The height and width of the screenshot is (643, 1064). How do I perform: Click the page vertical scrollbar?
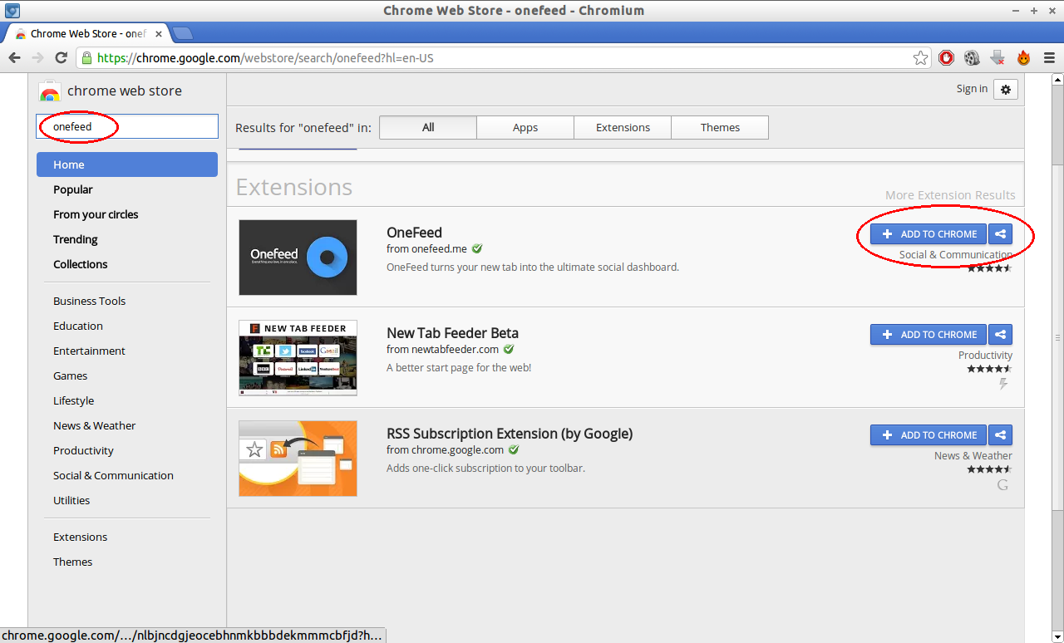1057,338
